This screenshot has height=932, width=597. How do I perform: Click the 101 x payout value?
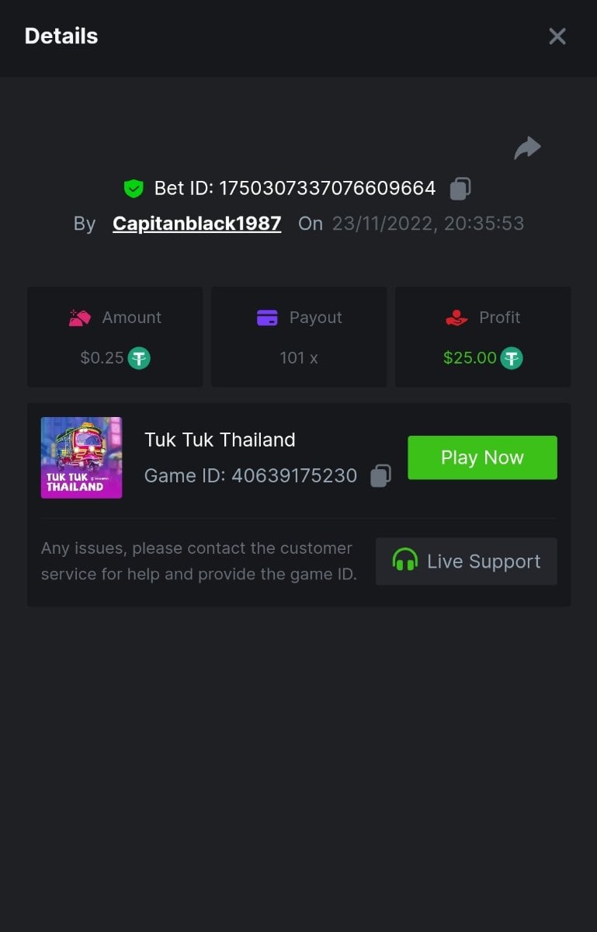299,358
